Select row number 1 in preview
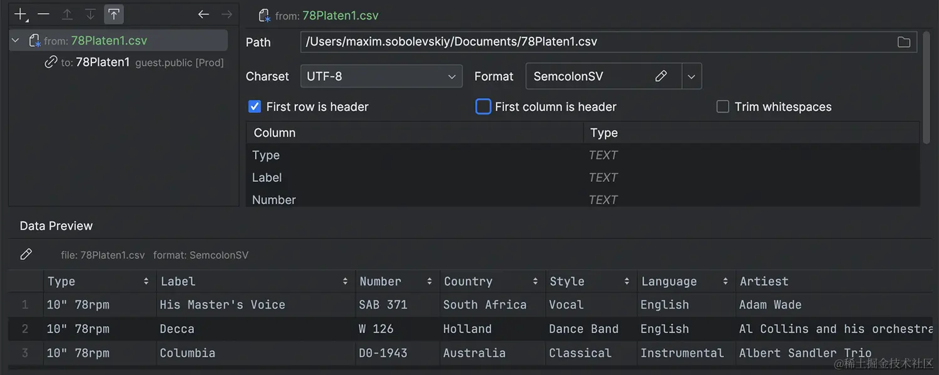Screen dimensions: 939x375 point(25,304)
